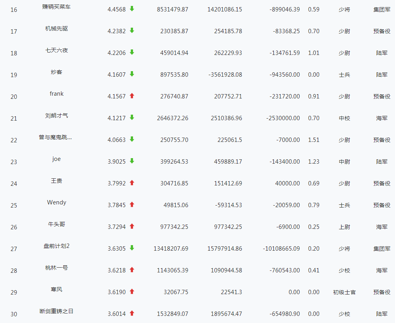395x323 pixels.
Task: Select the name 七天六夜
Action: coord(57,50)
